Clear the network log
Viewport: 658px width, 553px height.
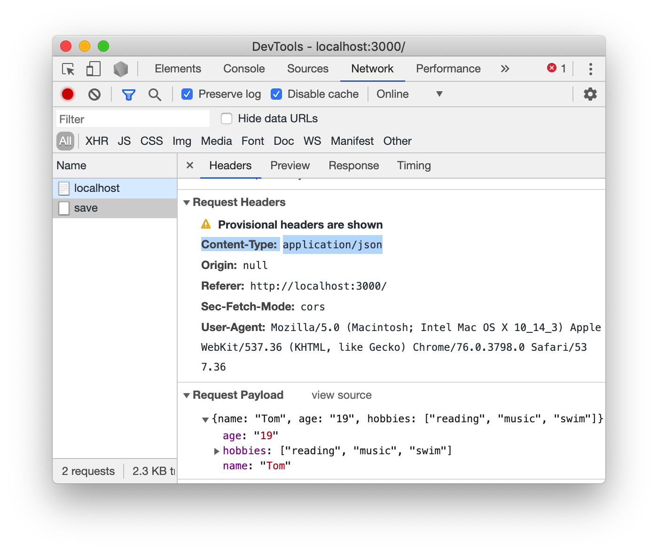94,95
